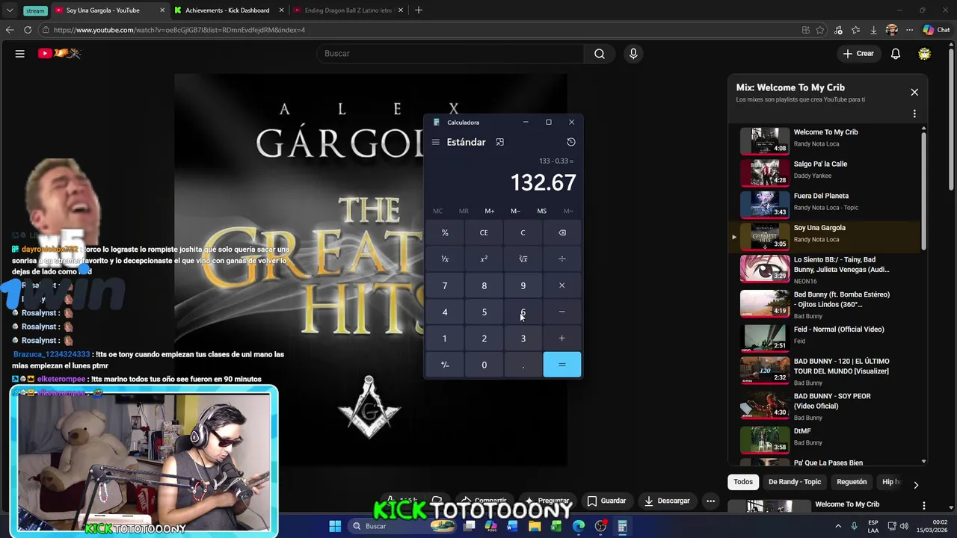
Task: Click the square x² key
Action: coord(484,259)
